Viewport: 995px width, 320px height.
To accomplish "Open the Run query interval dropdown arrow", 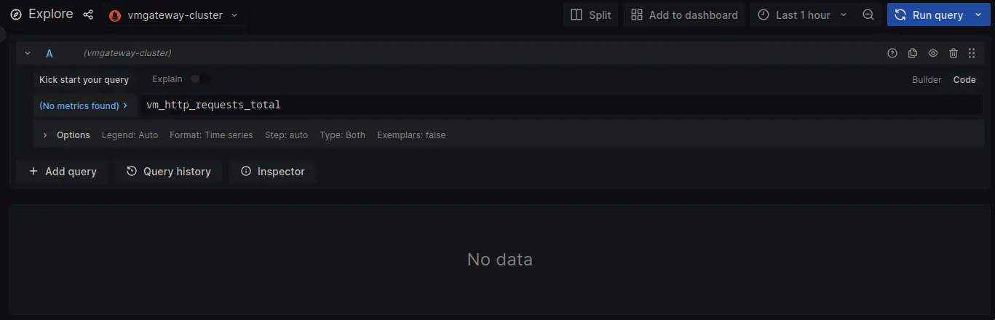I will (978, 15).
